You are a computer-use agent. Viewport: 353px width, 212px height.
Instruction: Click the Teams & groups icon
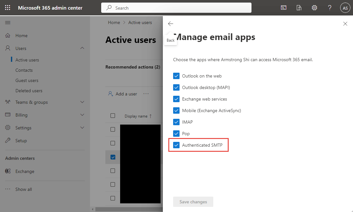(x=8, y=102)
